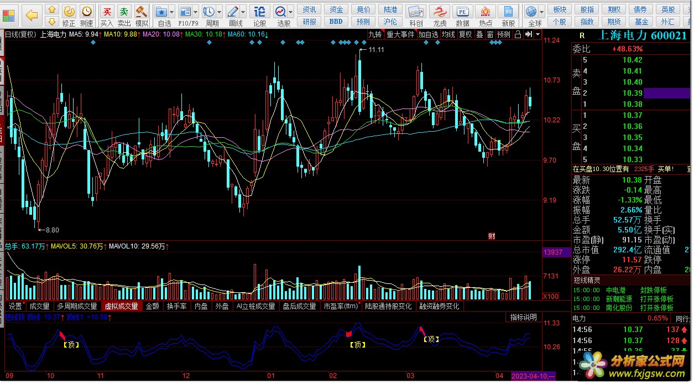Toggle the 叠 overlay option
This screenshot has height=383, width=694.
coord(479,34)
